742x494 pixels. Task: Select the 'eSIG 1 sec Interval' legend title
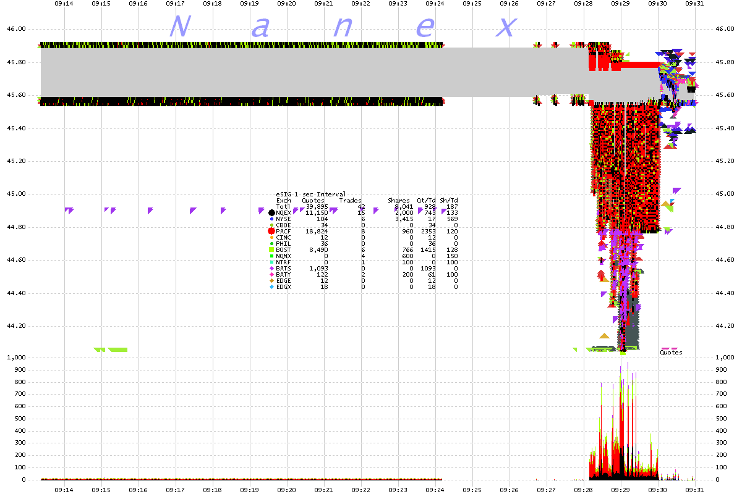(x=311, y=194)
